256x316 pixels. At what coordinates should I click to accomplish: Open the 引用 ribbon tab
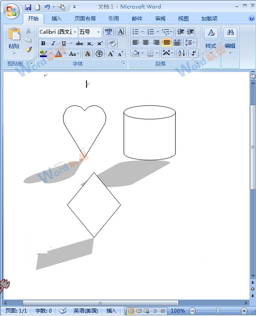point(113,19)
